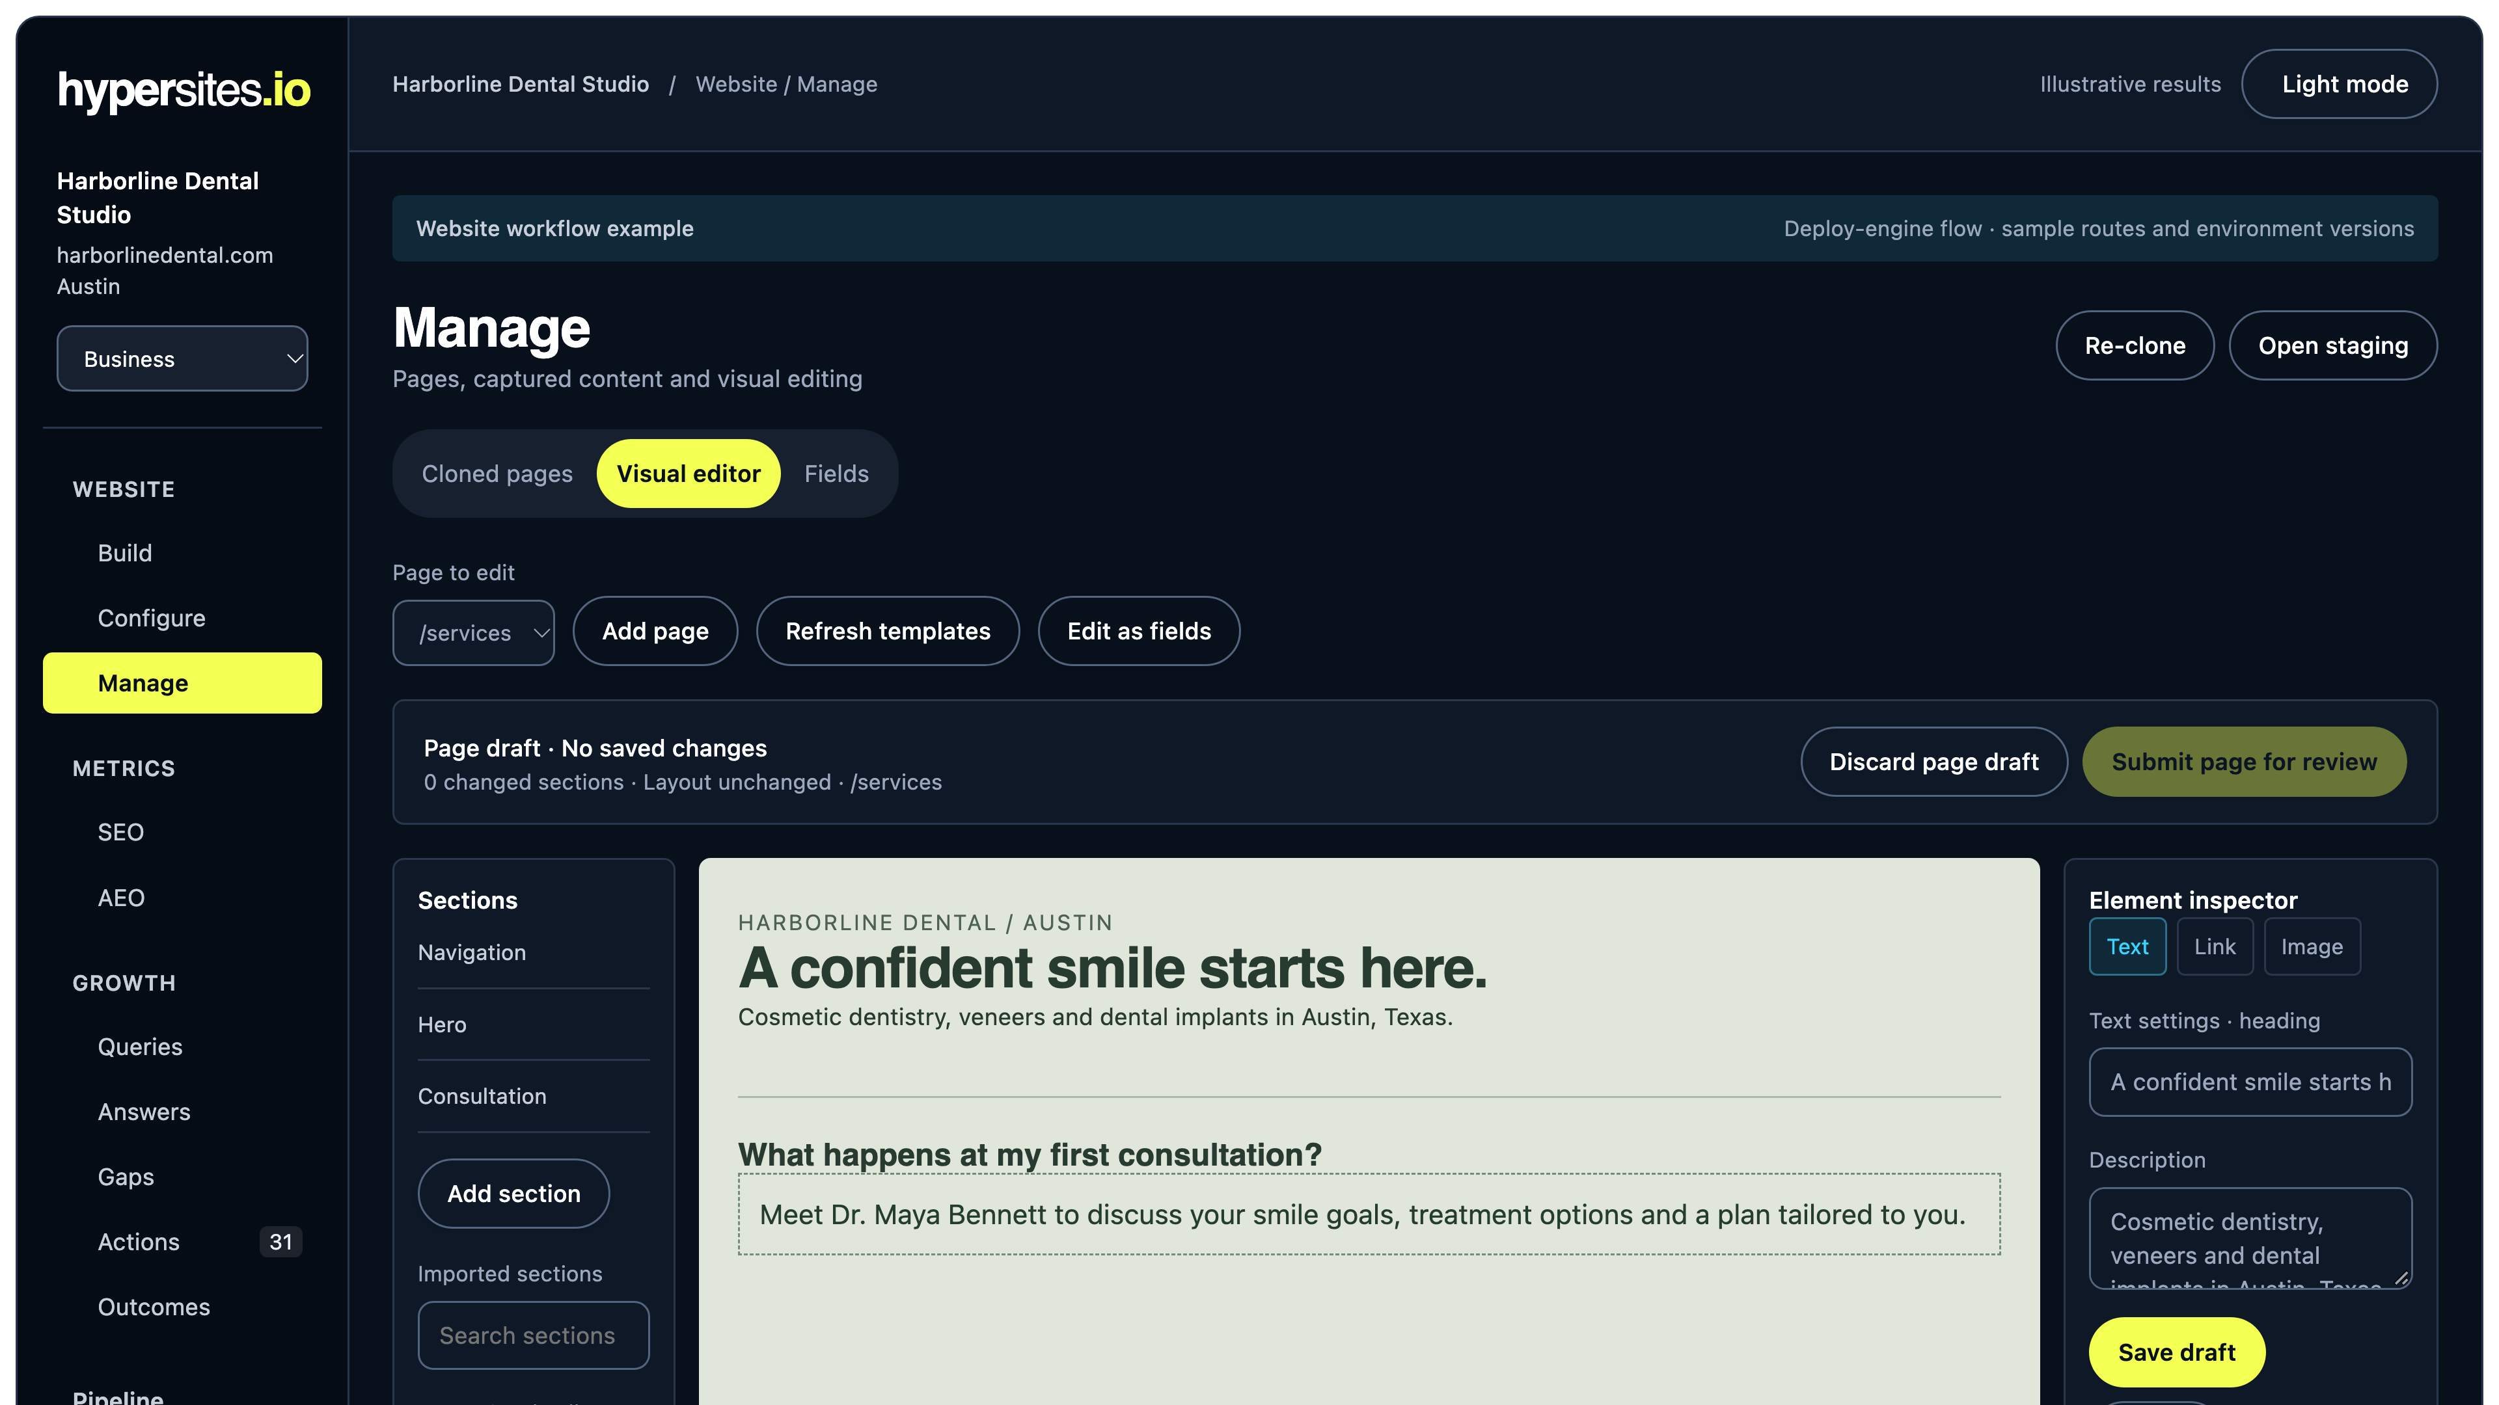Select the dashed consultation paragraph

coord(1369,1214)
